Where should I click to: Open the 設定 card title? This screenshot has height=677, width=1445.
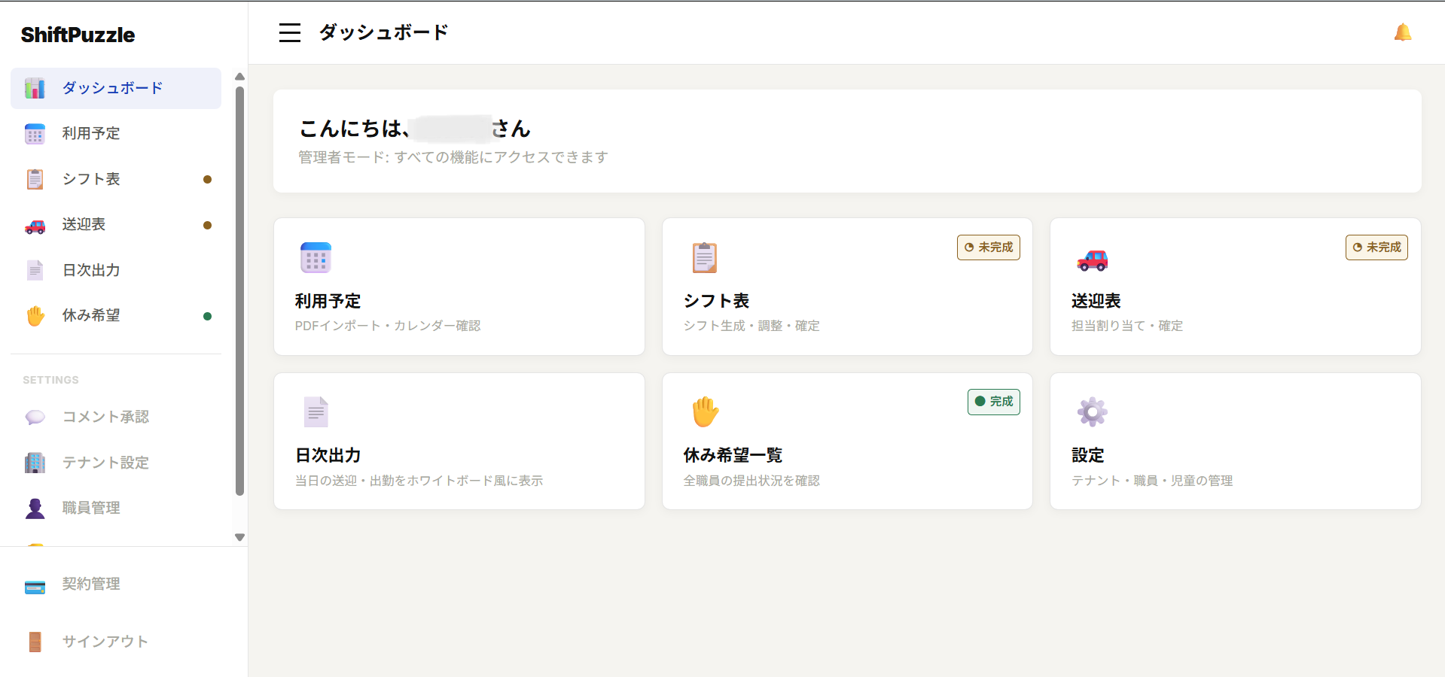click(x=1088, y=455)
